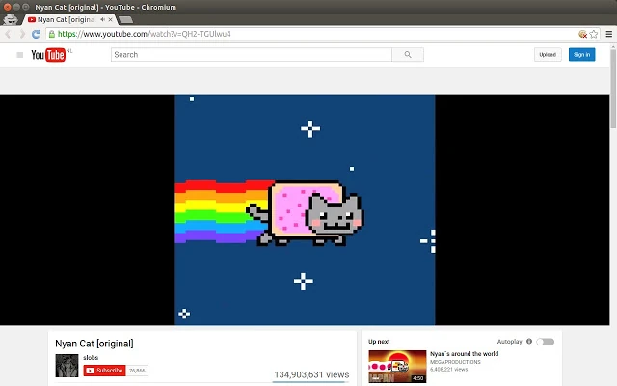Viewport: 617px width, 386px height.
Task: Bookmark this page with the star icon
Action: [x=594, y=35]
